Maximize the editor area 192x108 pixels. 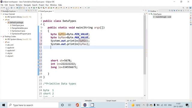(x=146, y=11)
